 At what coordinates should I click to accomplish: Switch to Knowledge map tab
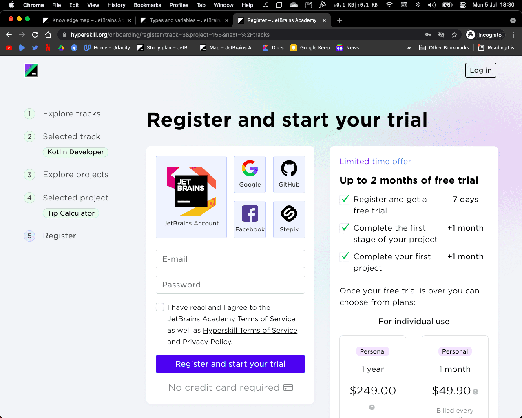point(87,20)
